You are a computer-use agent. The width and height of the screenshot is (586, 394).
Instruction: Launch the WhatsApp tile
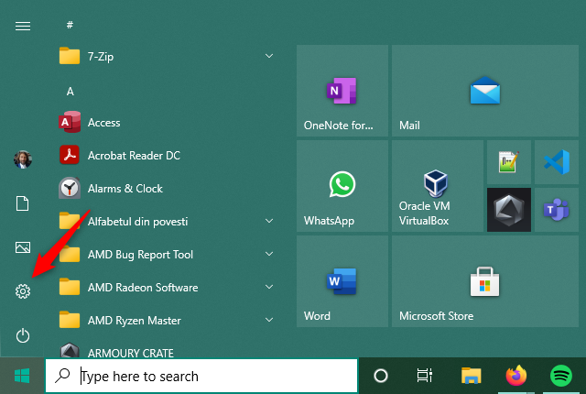[x=342, y=187]
